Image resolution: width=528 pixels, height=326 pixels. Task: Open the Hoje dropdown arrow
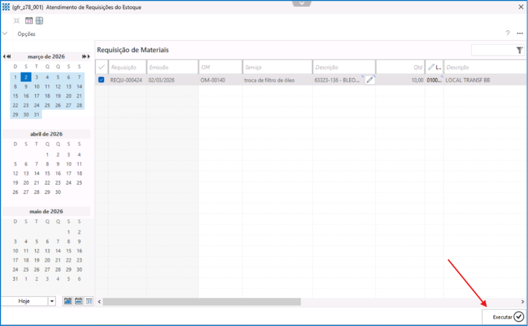click(51, 301)
